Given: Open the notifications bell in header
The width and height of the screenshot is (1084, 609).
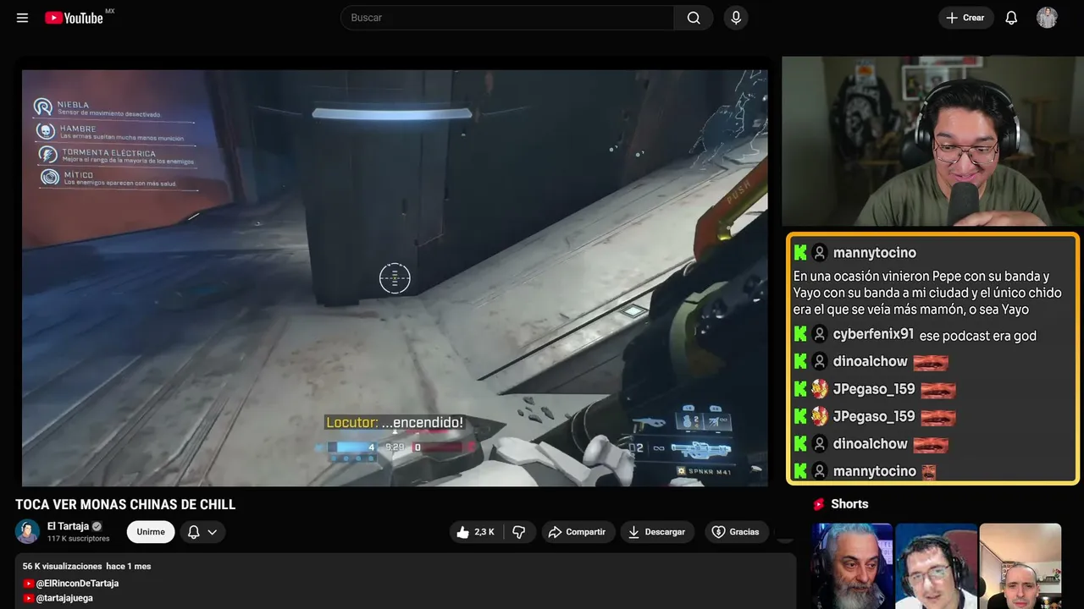Looking at the screenshot, I should pyautogui.click(x=1011, y=18).
